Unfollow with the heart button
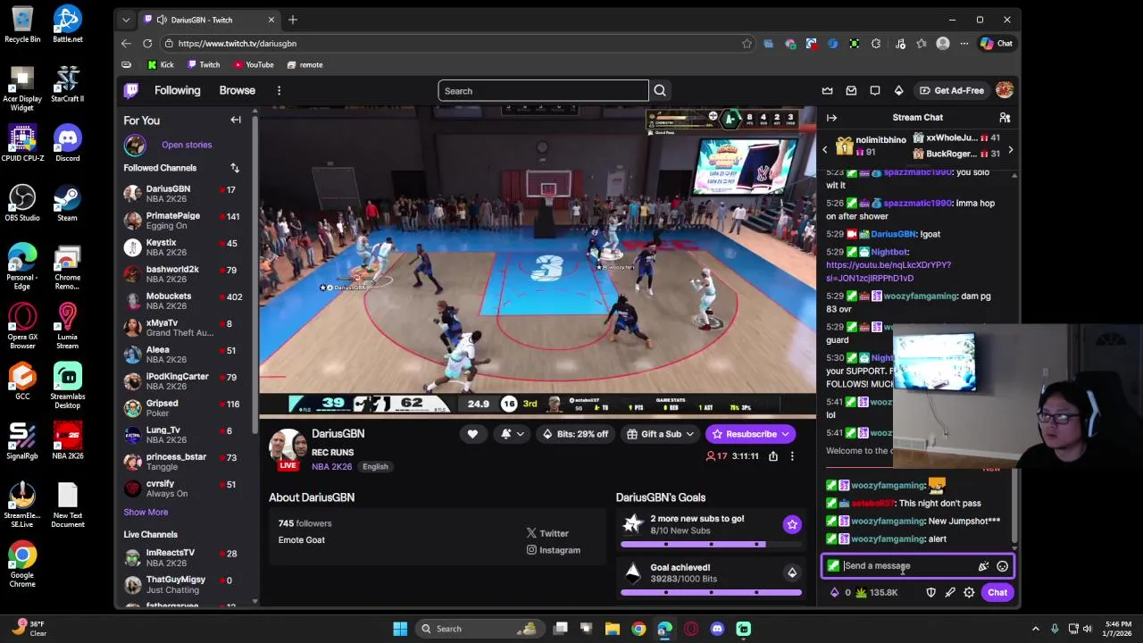 tap(472, 434)
